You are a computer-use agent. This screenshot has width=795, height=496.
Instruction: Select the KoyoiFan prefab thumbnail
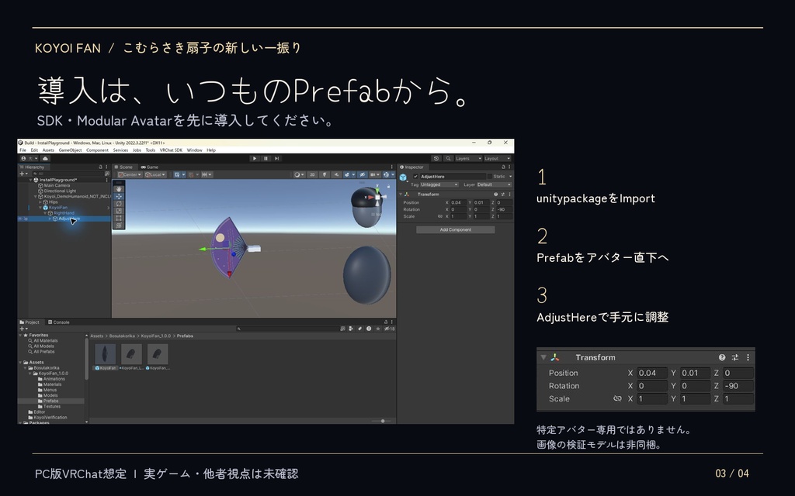pos(106,354)
